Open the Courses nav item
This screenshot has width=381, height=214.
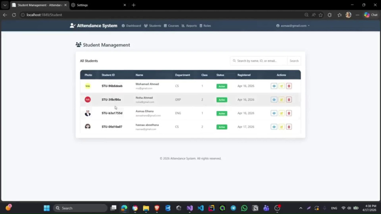[171, 26]
